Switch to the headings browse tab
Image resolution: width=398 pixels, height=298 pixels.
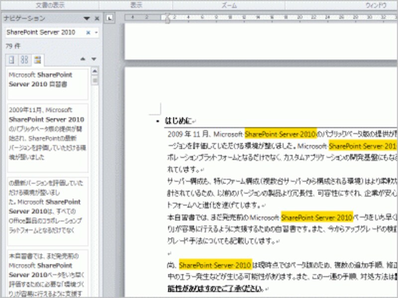11,60
